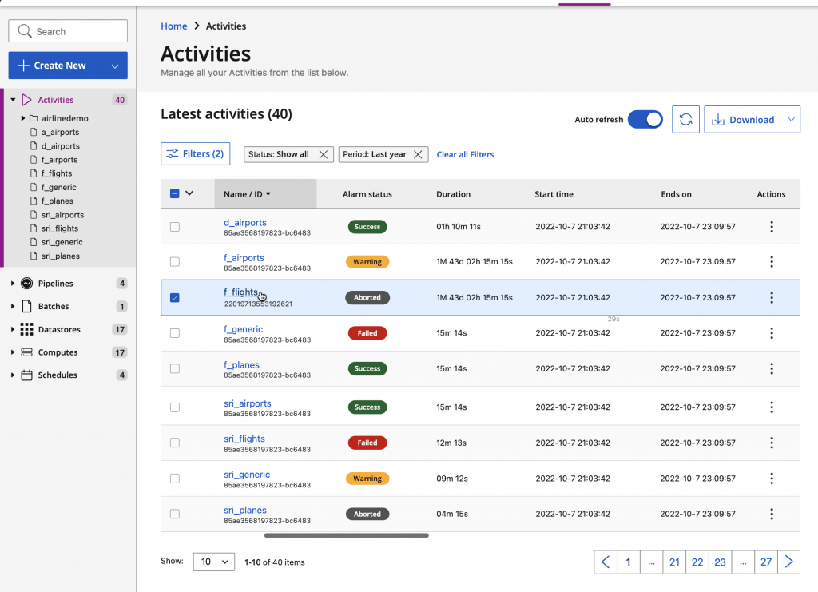Image resolution: width=818 pixels, height=592 pixels.
Task: Click the Clear all Filters link
Action: pos(465,154)
